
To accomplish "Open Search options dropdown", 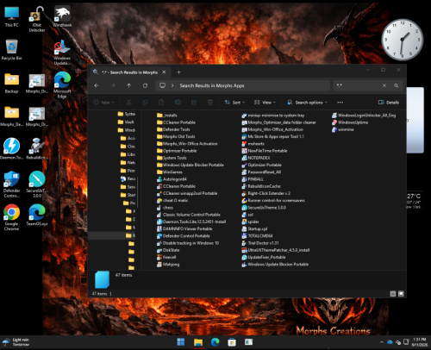I will click(x=307, y=103).
